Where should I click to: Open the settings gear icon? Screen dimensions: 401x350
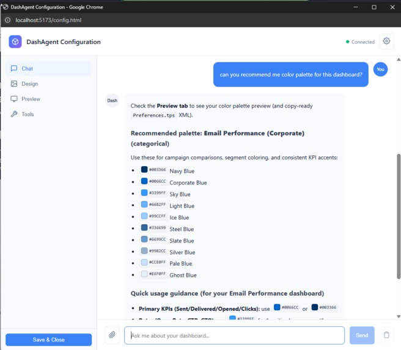pos(386,42)
